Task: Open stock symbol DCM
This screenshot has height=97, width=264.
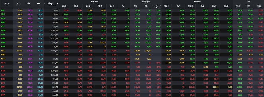Action: (3, 30)
